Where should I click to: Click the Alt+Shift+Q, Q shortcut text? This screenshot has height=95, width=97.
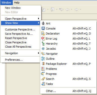pyautogui.click(x=82, y=91)
